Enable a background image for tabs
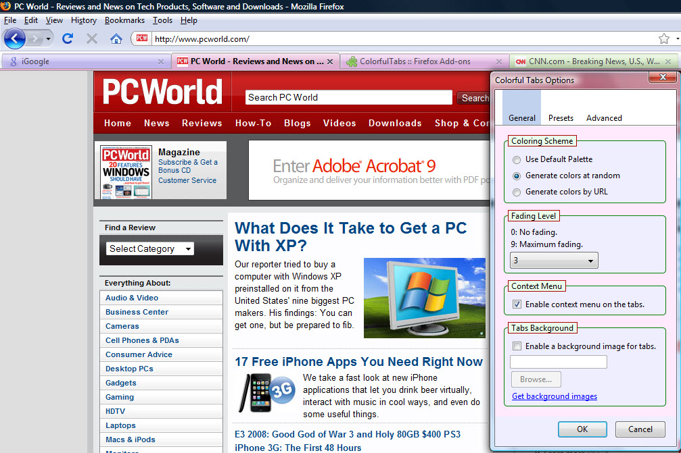The height and width of the screenshot is (453, 681). 517,346
